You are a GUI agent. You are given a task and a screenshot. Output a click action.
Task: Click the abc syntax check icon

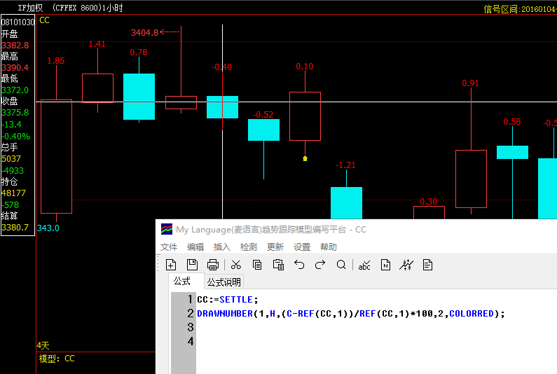coord(364,265)
